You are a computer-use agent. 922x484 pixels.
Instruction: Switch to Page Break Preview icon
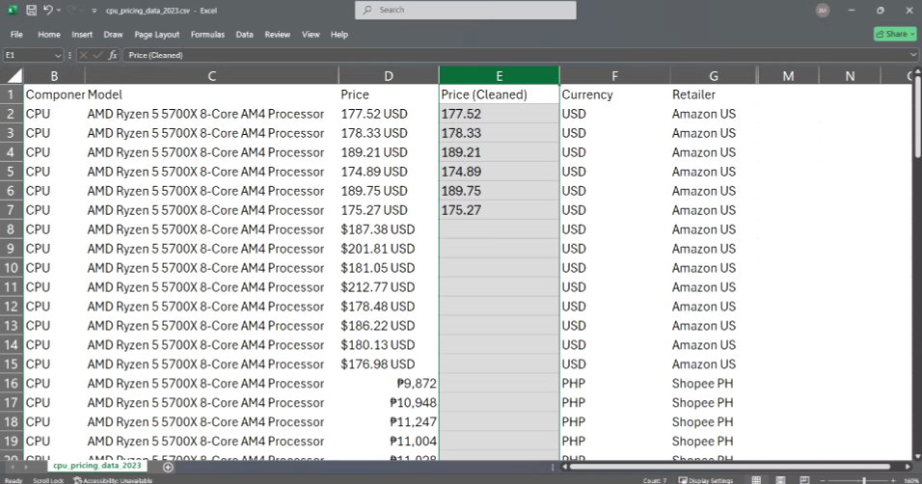point(804,480)
